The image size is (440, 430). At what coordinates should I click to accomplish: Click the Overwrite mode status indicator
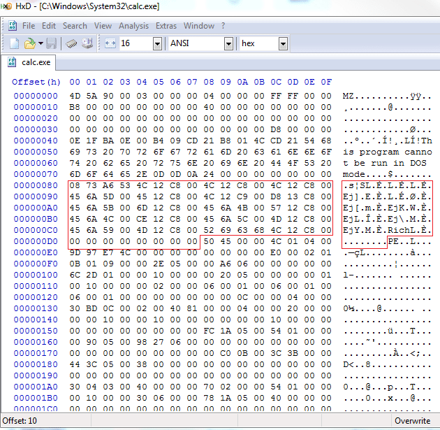click(412, 421)
